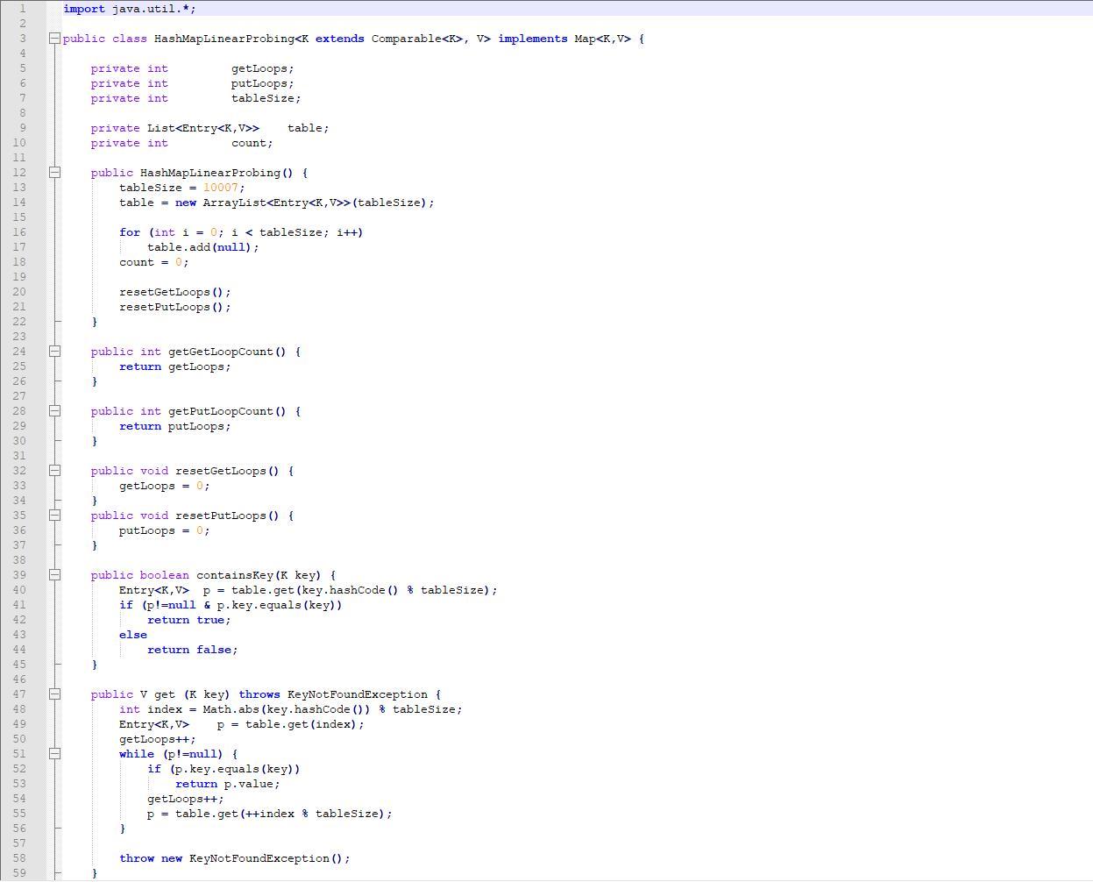Viewport: 1093px width, 882px height.
Task: Collapse the resetGetLoops method fold
Action: coord(54,471)
